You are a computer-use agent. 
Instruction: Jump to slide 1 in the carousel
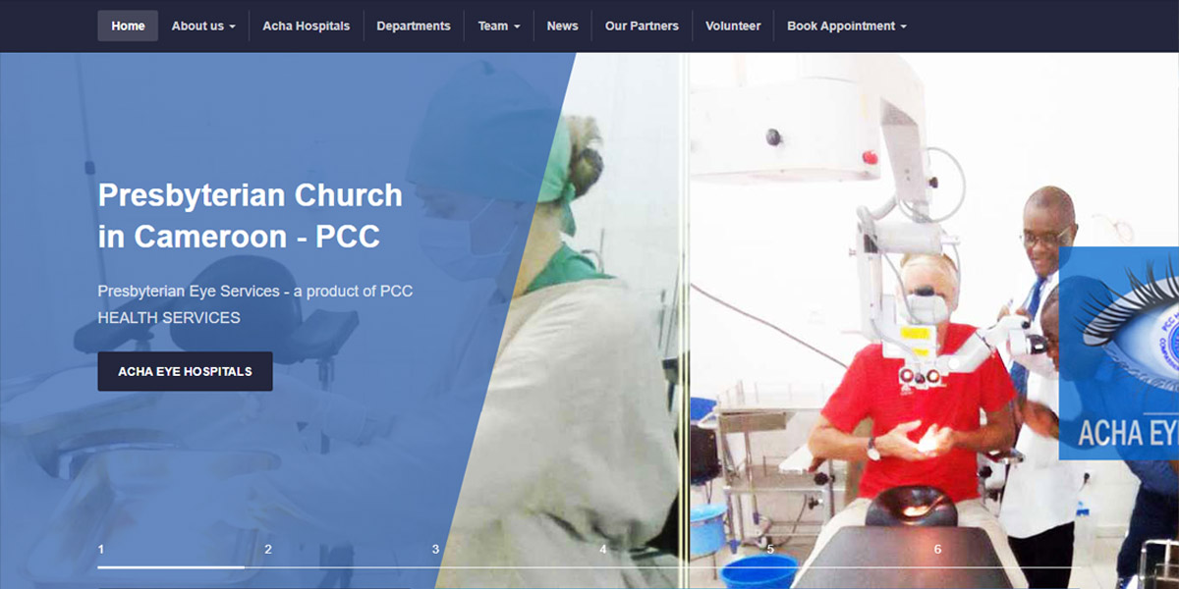(101, 549)
